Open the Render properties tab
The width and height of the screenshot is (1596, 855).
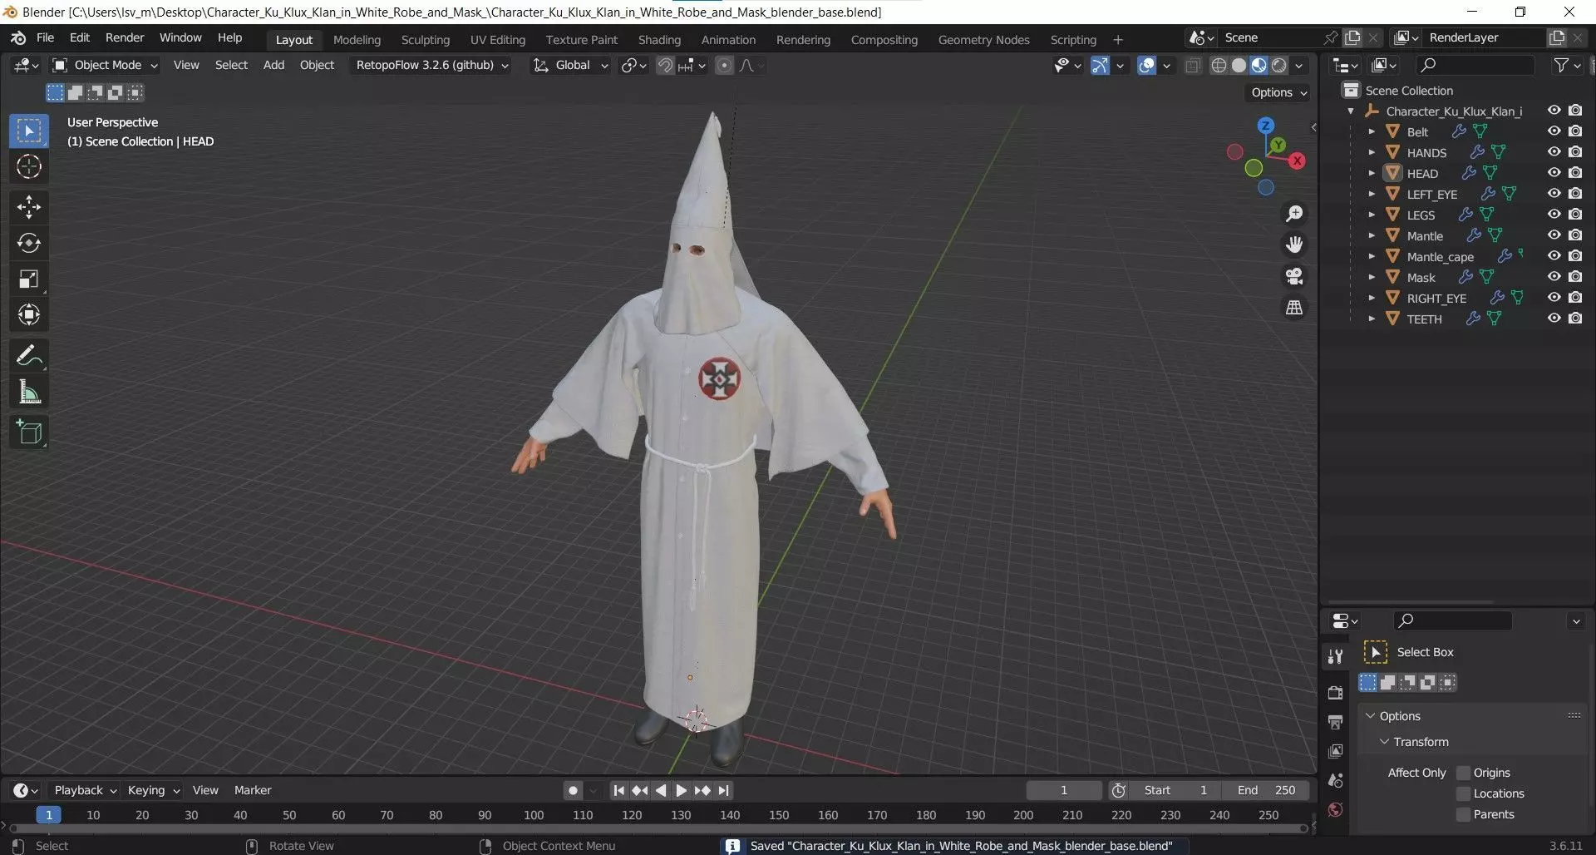point(1335,692)
